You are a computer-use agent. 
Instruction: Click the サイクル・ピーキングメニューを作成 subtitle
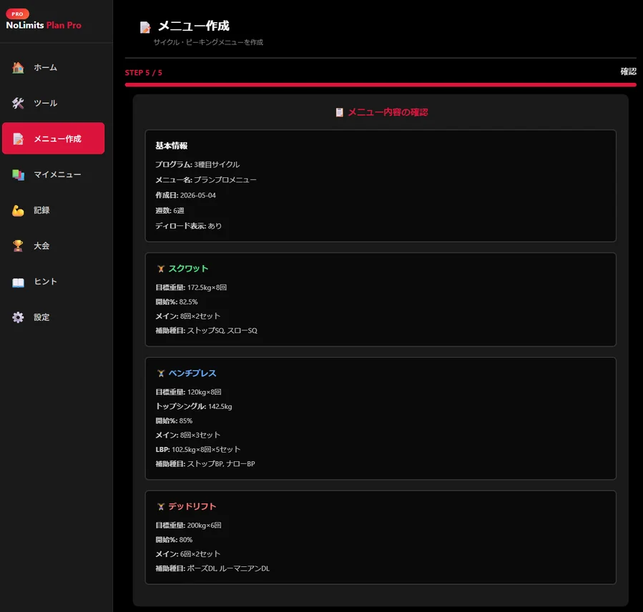coord(208,42)
